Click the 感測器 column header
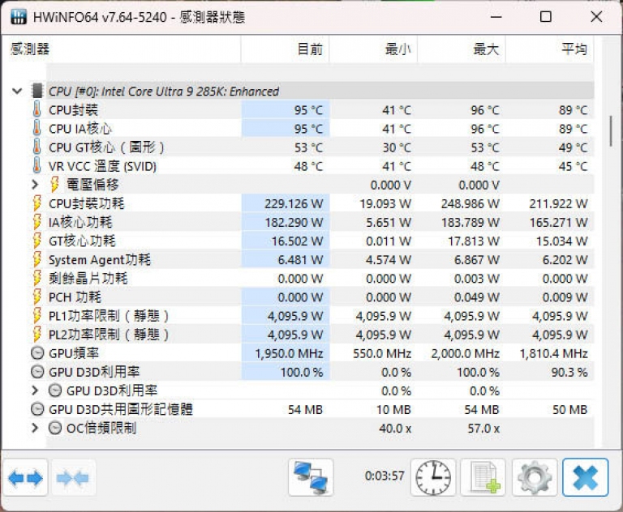Image resolution: width=623 pixels, height=512 pixels. tap(121, 49)
